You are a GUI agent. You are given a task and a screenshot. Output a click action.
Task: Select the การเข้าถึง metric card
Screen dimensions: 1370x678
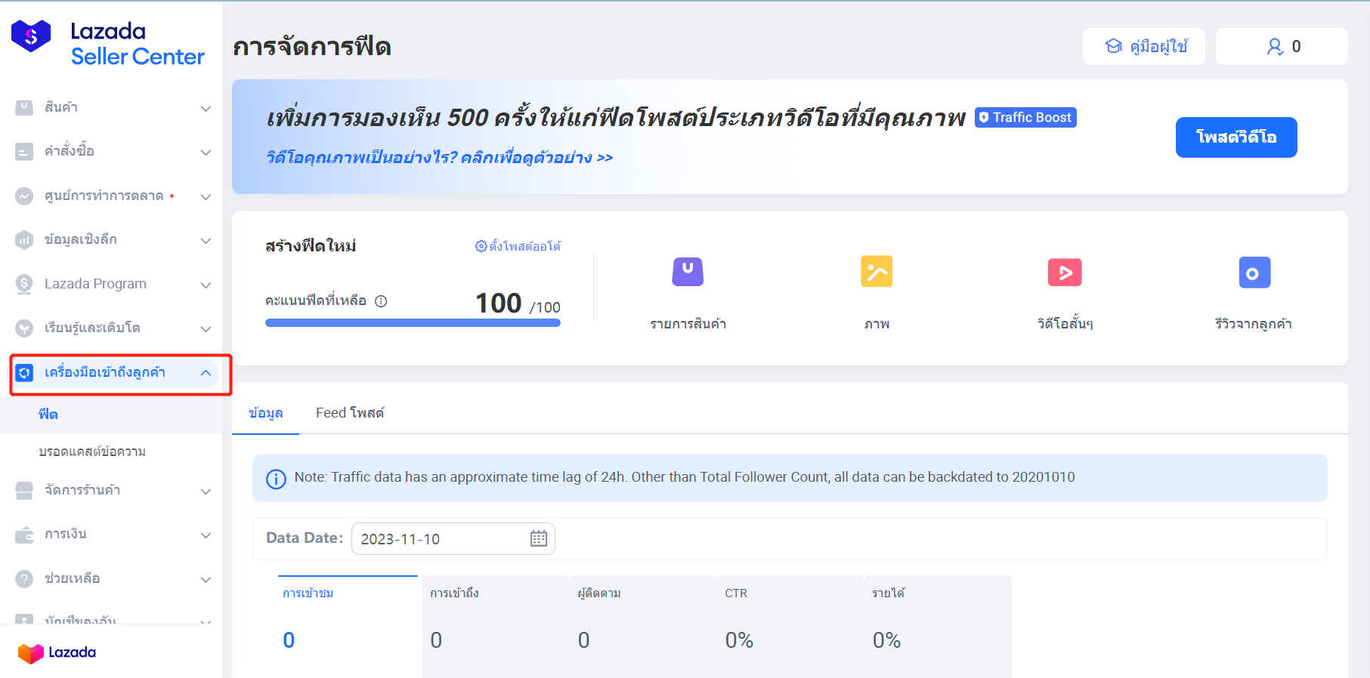point(494,619)
